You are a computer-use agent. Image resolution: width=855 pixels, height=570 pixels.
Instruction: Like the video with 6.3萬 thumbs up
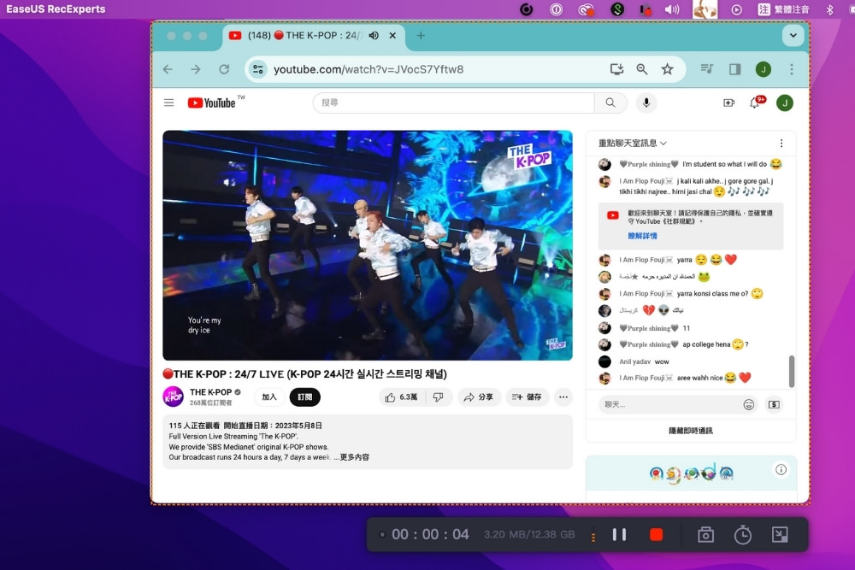(x=401, y=397)
